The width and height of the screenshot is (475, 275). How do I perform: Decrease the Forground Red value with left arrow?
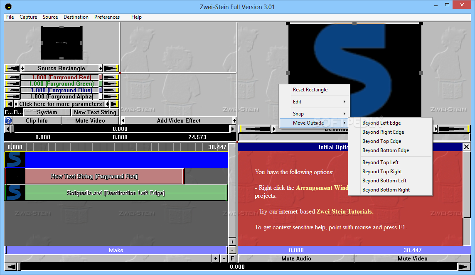point(12,77)
